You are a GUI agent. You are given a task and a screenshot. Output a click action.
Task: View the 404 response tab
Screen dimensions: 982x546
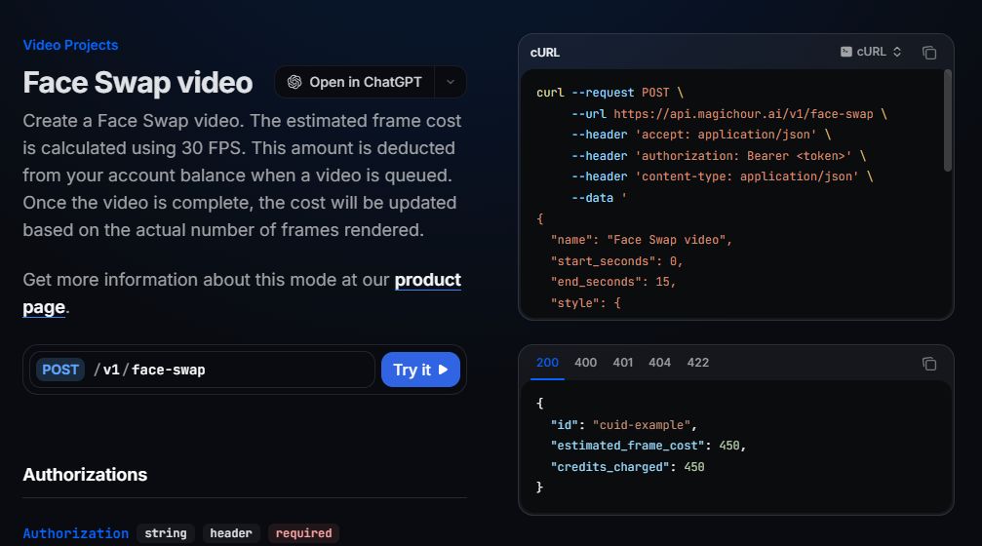click(x=659, y=363)
